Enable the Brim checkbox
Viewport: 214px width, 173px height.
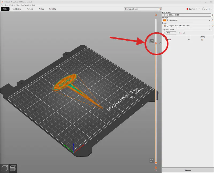pyautogui.click(x=184, y=33)
